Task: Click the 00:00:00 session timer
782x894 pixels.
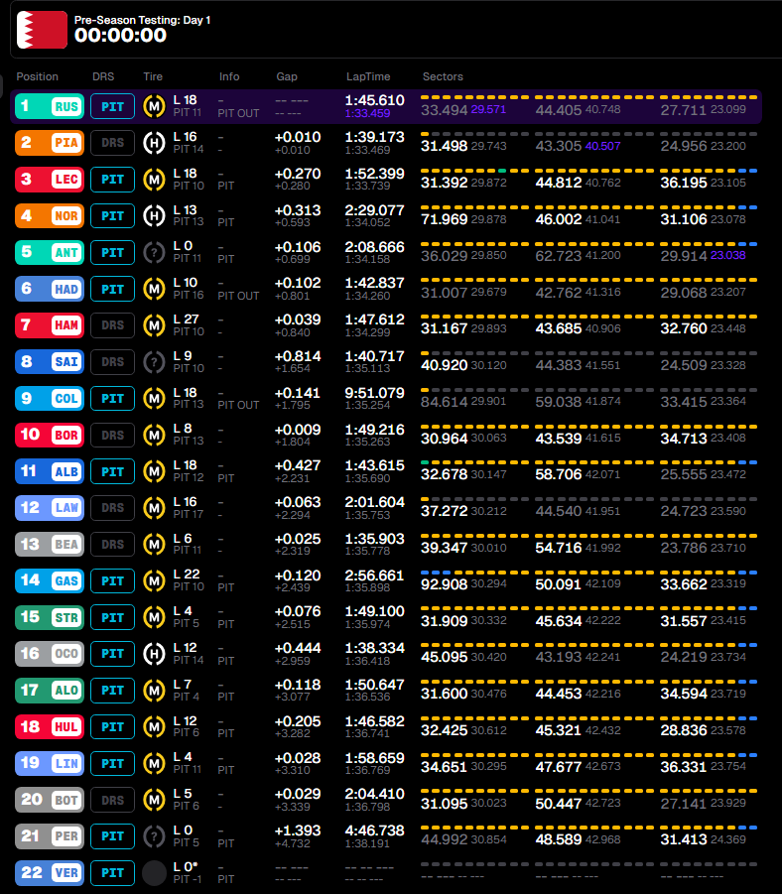Action: point(120,36)
